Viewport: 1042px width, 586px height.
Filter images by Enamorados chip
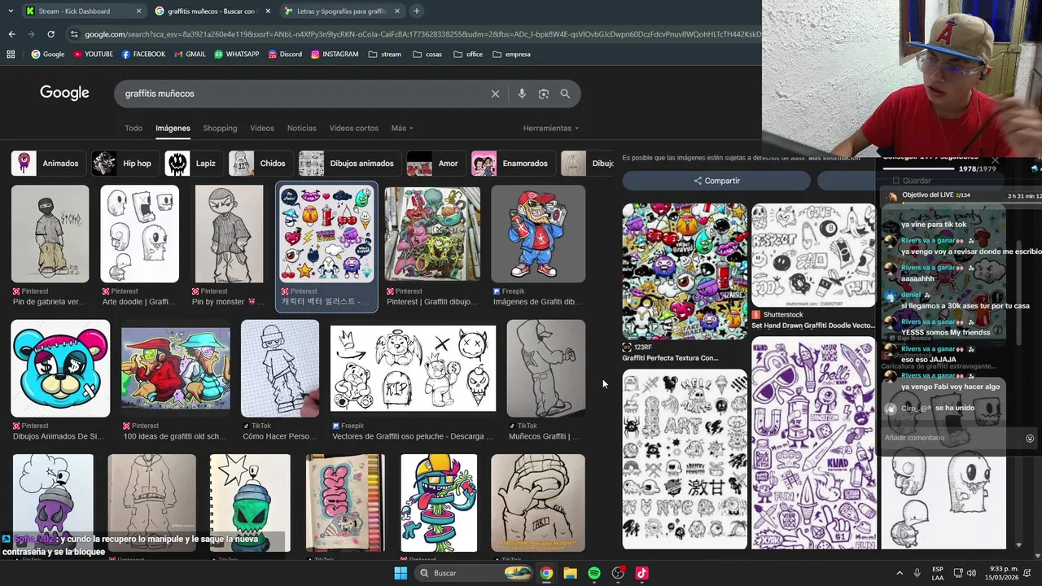click(x=512, y=164)
